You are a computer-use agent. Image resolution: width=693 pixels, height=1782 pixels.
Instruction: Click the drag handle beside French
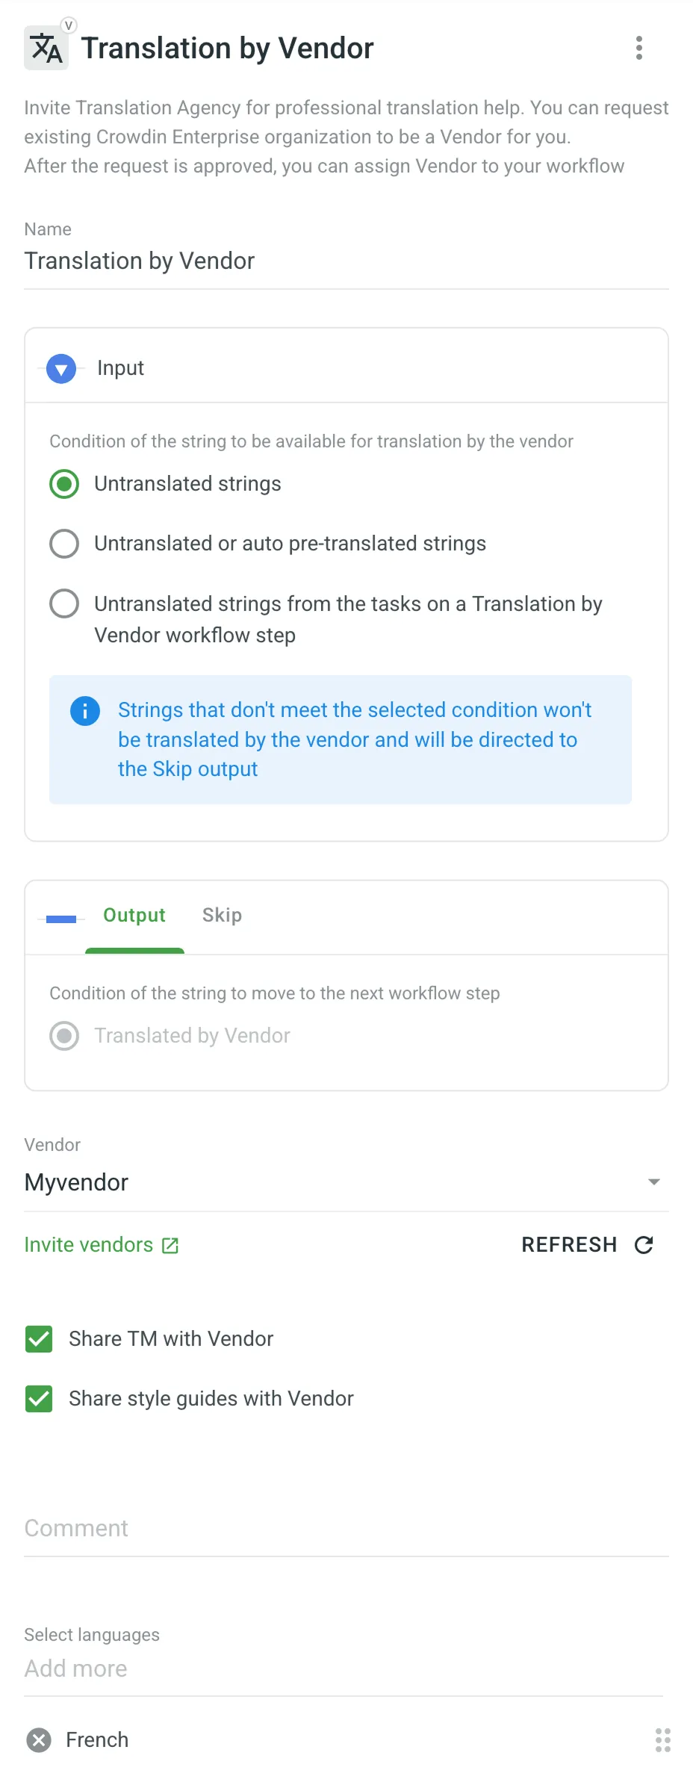click(662, 1740)
